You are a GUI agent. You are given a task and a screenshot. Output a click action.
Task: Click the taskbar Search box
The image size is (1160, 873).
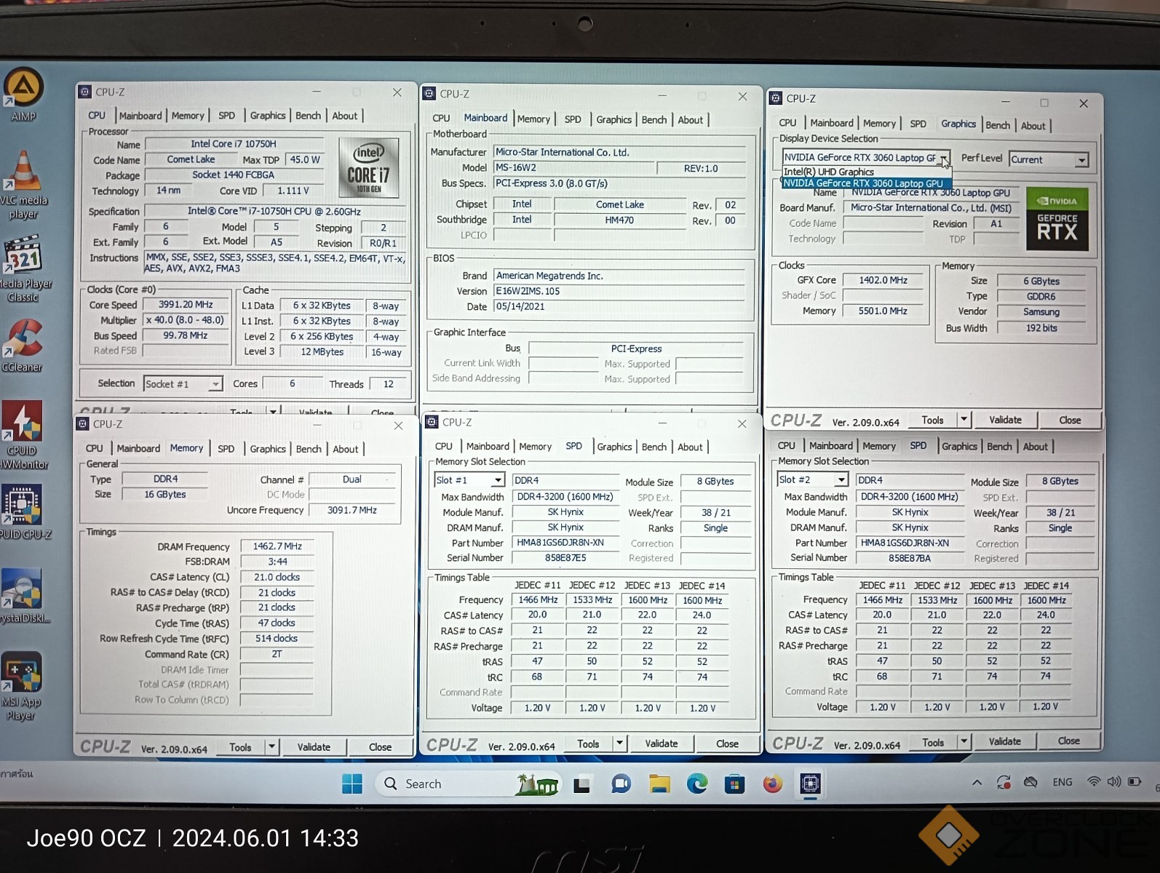tap(469, 784)
